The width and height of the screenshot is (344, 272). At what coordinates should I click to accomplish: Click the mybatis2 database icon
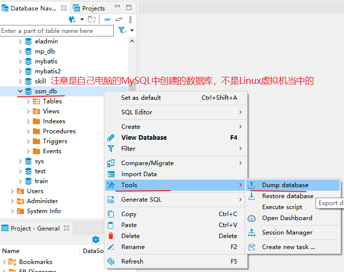tap(28, 71)
